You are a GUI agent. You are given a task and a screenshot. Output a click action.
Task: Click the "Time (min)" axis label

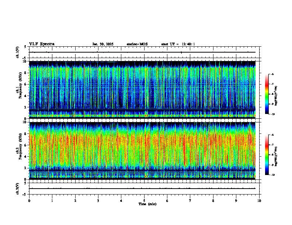pyautogui.click(x=147, y=204)
